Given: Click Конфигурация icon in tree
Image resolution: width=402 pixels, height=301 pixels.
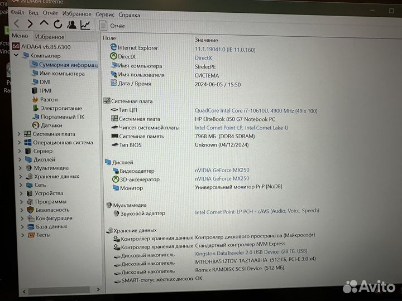Looking at the screenshot, I should pos(31,219).
